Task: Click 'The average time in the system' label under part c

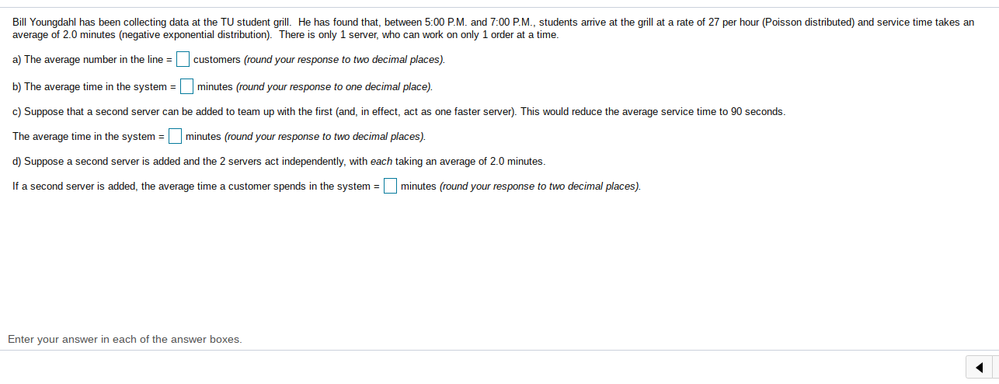Action: [x=89, y=137]
